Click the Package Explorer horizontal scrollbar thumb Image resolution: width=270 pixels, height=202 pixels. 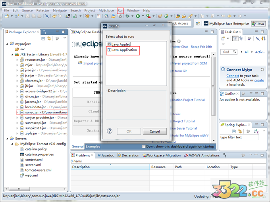(x=19, y=189)
